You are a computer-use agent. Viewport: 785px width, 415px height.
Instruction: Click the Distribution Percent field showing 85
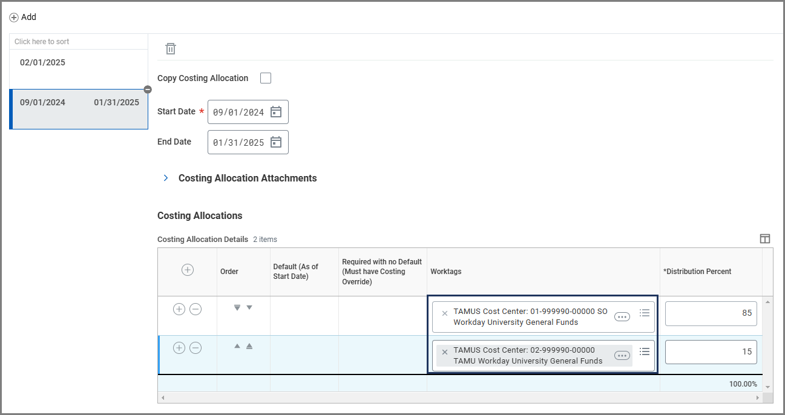click(711, 313)
